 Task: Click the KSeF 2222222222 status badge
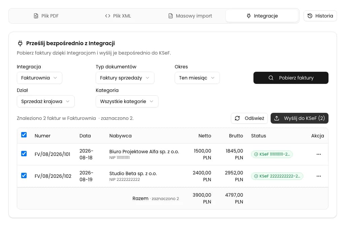click(x=277, y=176)
